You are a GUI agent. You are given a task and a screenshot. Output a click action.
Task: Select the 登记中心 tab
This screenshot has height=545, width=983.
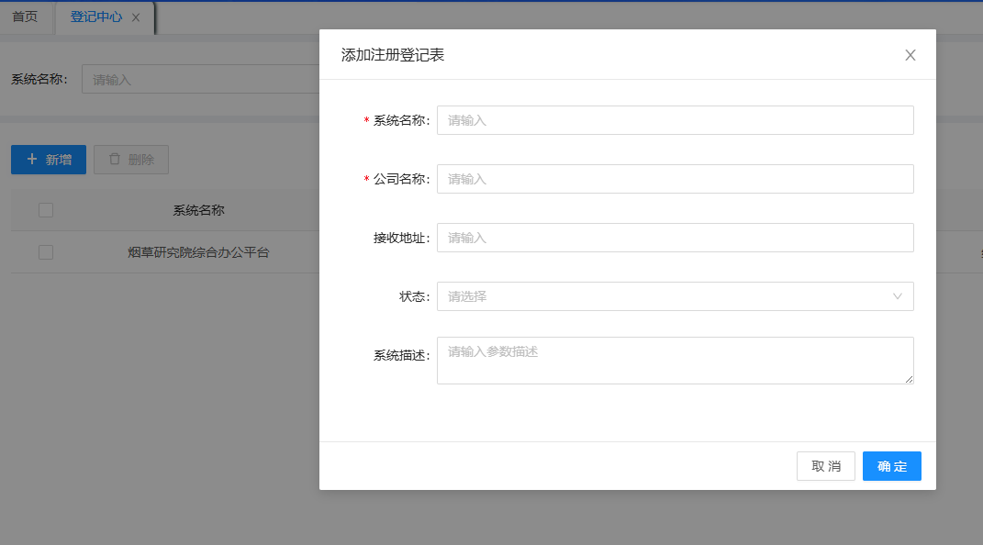95,17
